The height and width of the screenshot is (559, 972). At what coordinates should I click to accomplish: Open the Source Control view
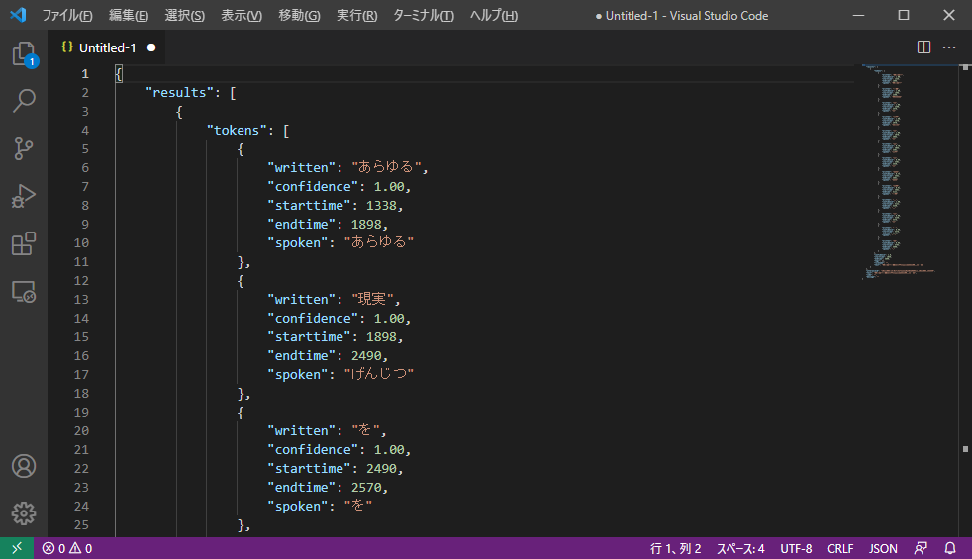24,148
